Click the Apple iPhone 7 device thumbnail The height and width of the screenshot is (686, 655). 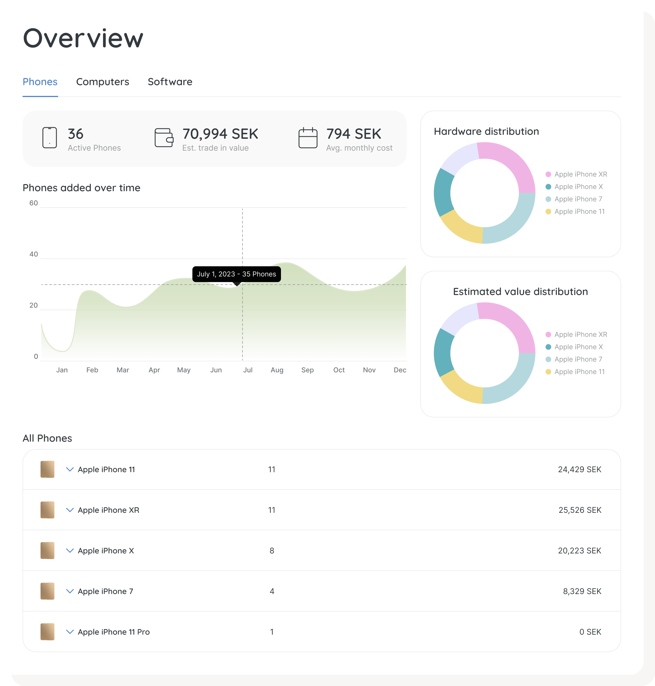(x=47, y=591)
